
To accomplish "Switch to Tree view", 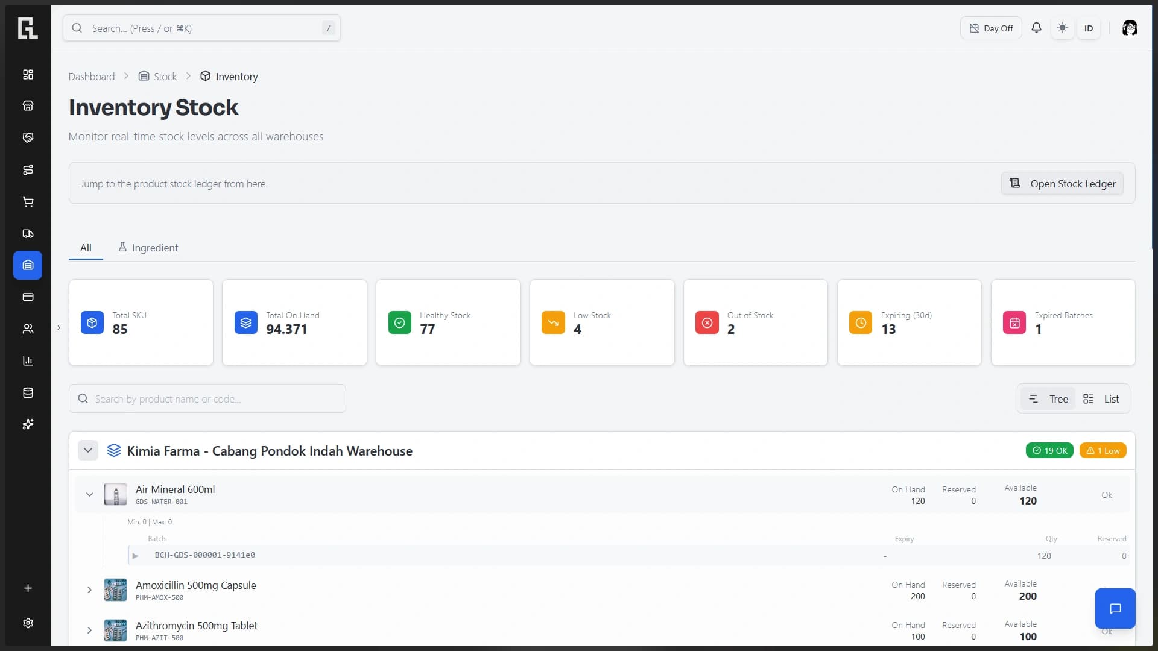I will pyautogui.click(x=1048, y=399).
